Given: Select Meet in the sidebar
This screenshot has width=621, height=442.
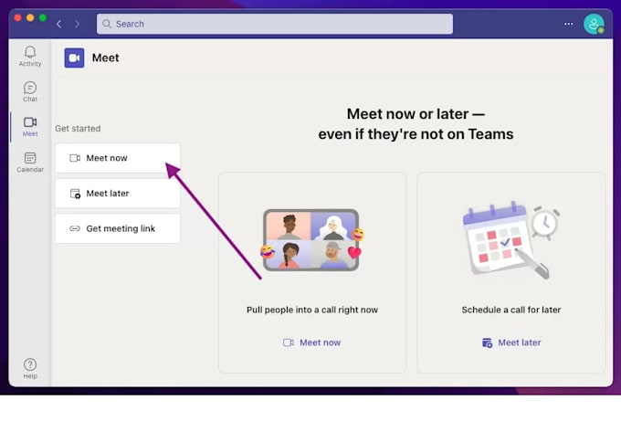Looking at the screenshot, I should [x=30, y=126].
